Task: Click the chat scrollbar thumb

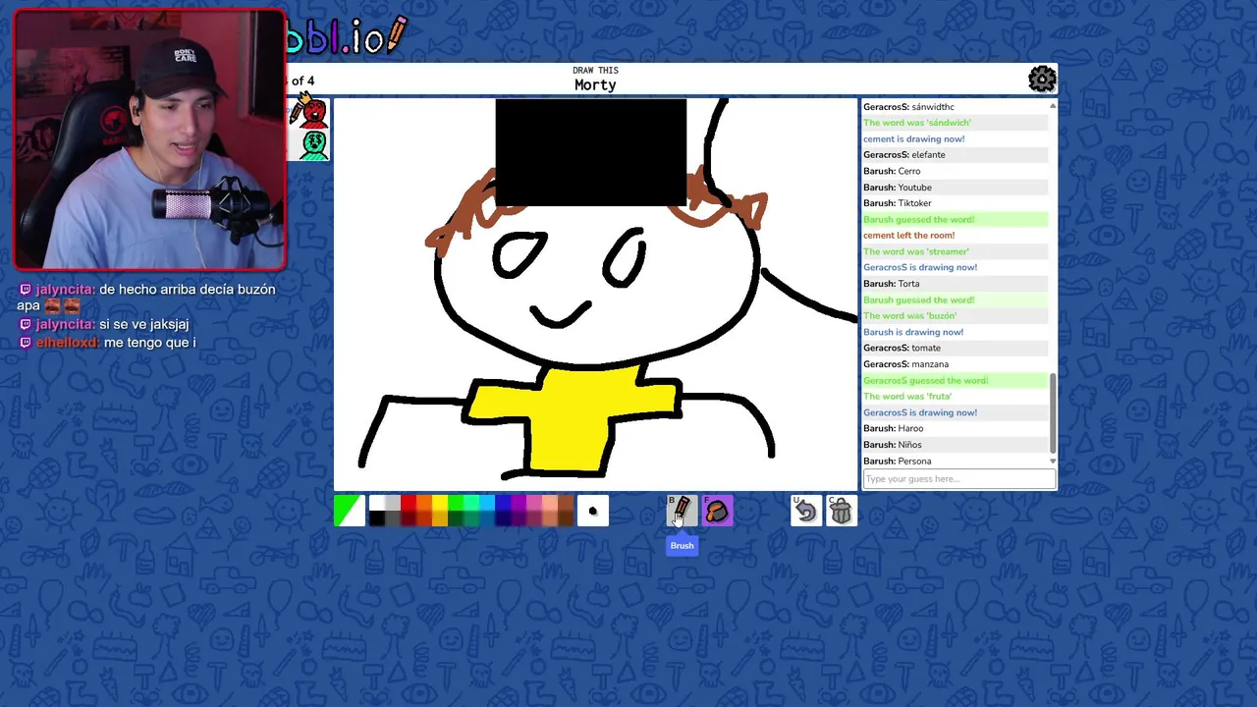Action: 1053,413
